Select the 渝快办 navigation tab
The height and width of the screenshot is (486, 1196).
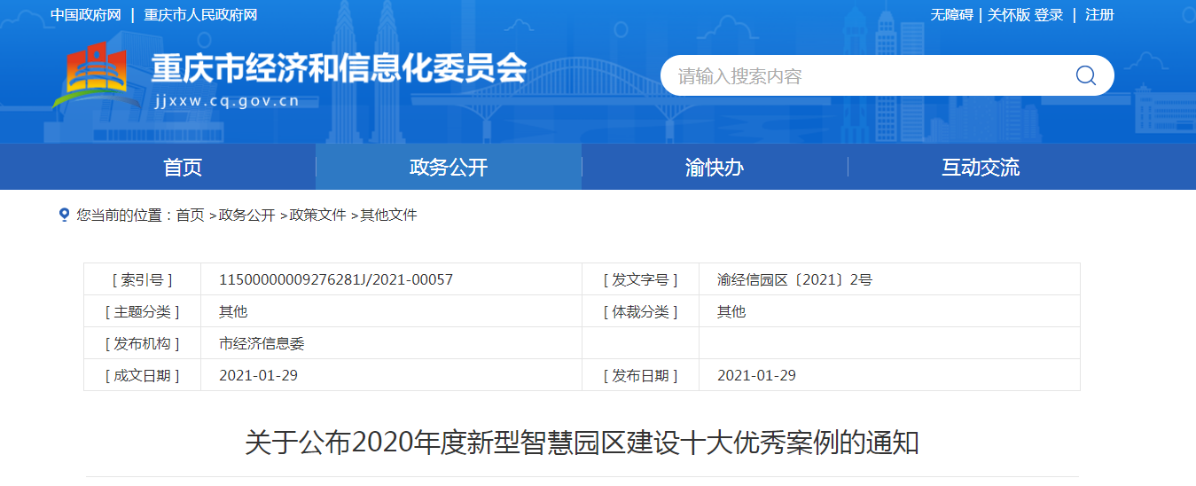click(715, 168)
